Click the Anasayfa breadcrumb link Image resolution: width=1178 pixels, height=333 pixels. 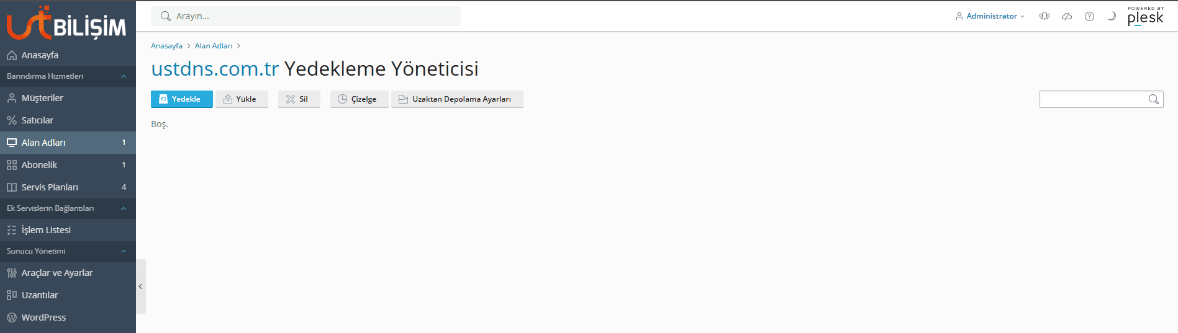(x=166, y=46)
